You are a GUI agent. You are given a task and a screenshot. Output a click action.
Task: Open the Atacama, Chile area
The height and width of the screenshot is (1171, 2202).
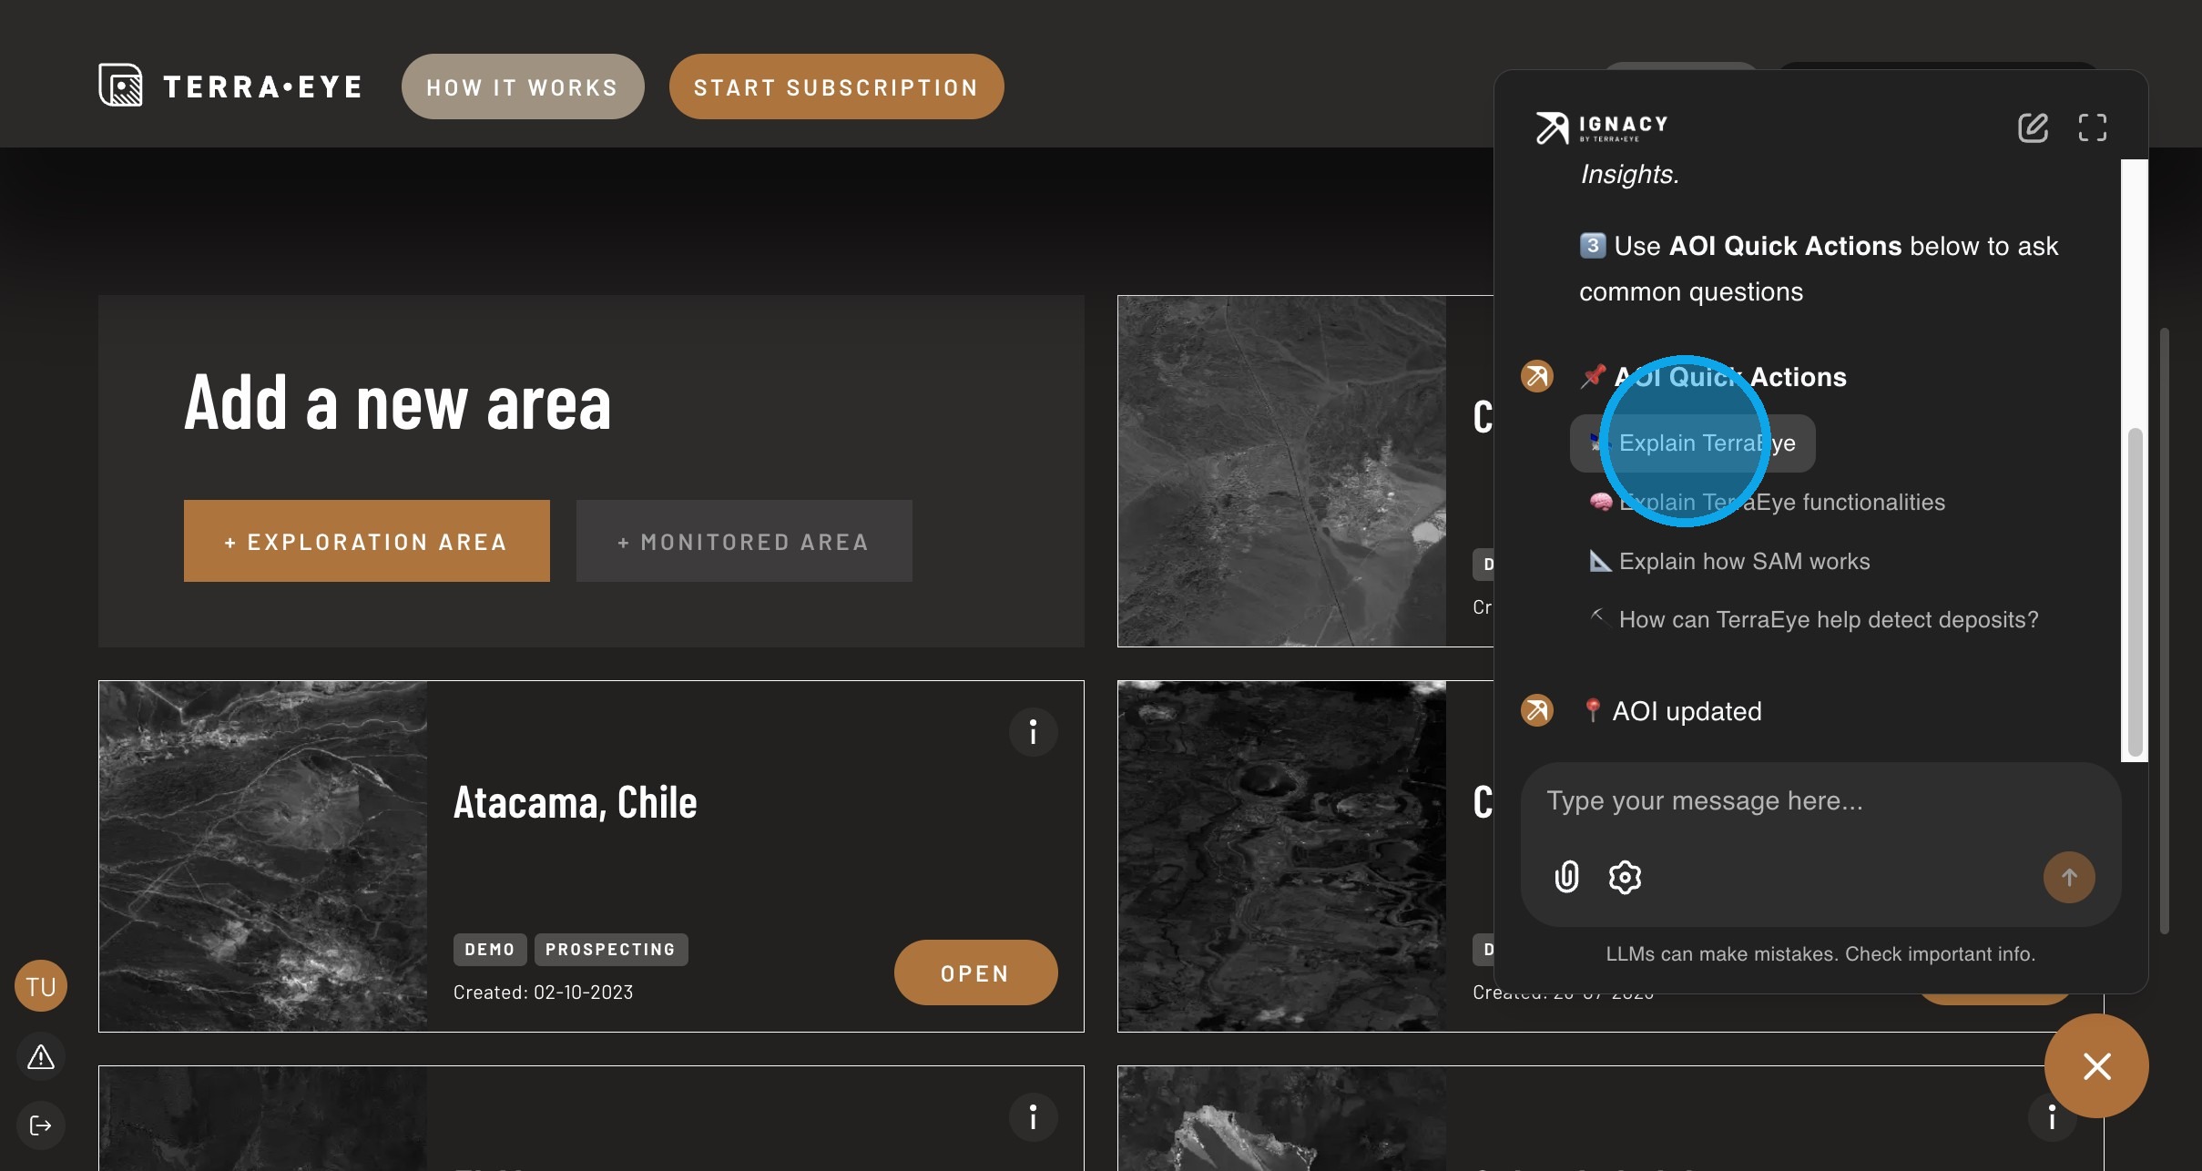tap(974, 973)
